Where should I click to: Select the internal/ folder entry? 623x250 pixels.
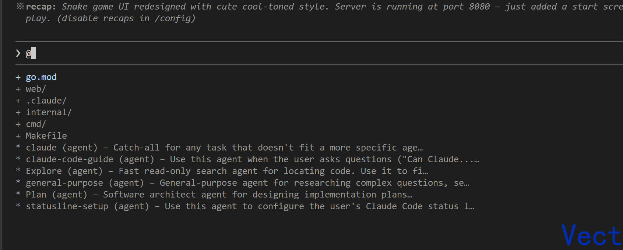point(49,112)
